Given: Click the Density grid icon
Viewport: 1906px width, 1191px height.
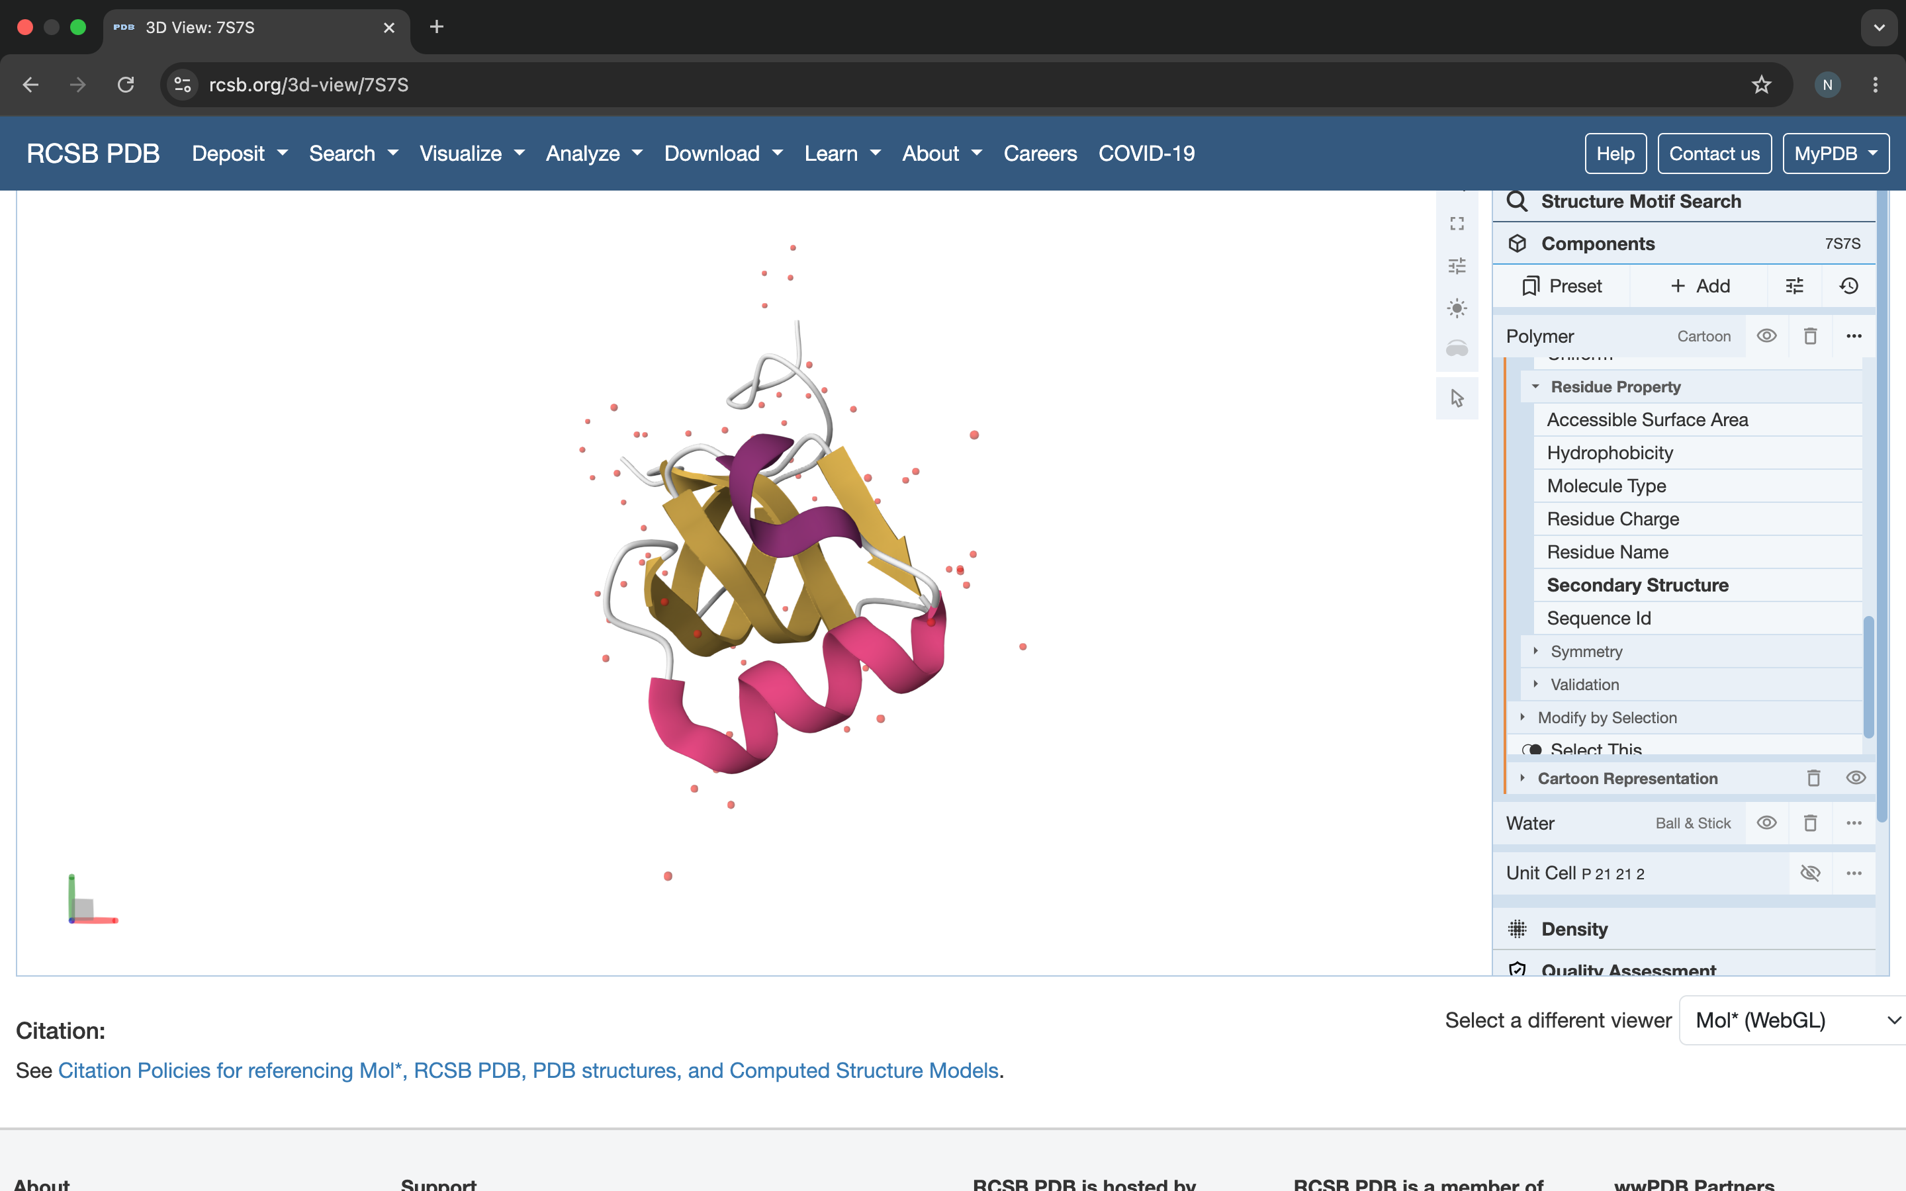Looking at the screenshot, I should pyautogui.click(x=1517, y=930).
